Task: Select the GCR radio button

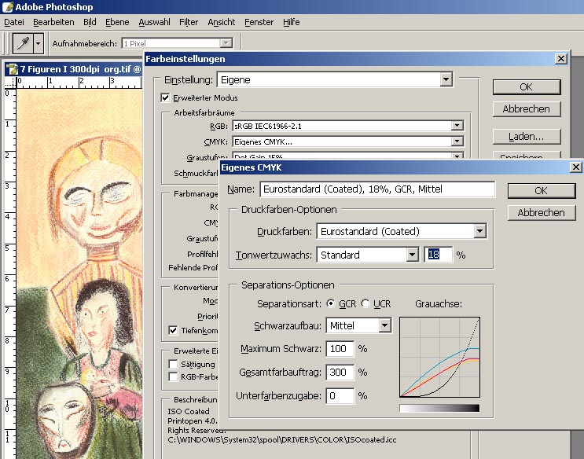Action: point(330,303)
